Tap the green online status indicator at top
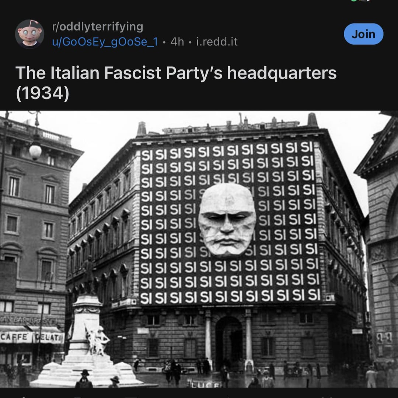Screen dimensions: 398x398 pos(354,1)
